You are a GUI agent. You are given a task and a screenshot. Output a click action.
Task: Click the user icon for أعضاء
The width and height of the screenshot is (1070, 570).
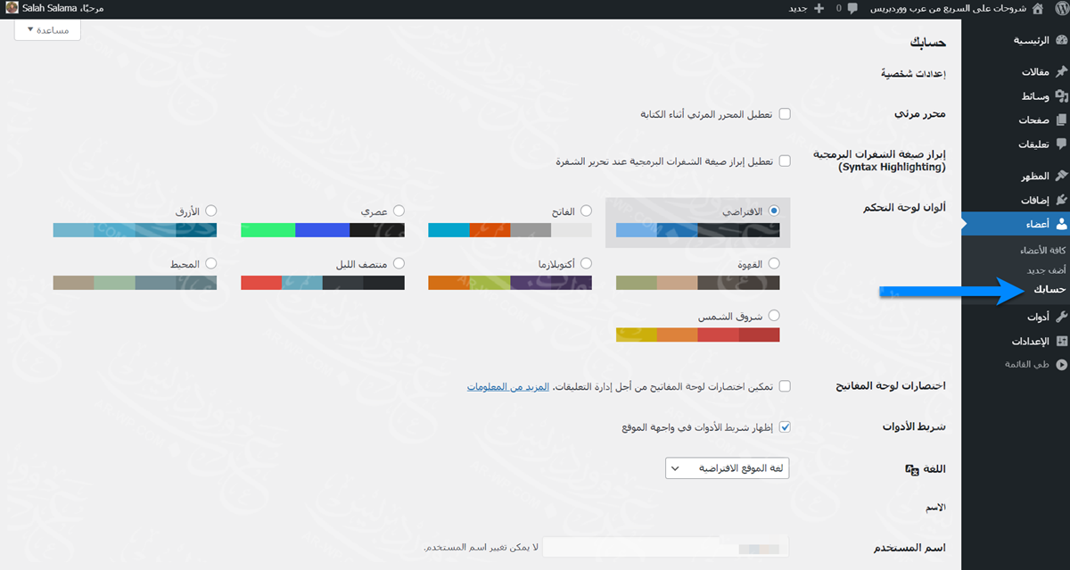pos(1061,224)
